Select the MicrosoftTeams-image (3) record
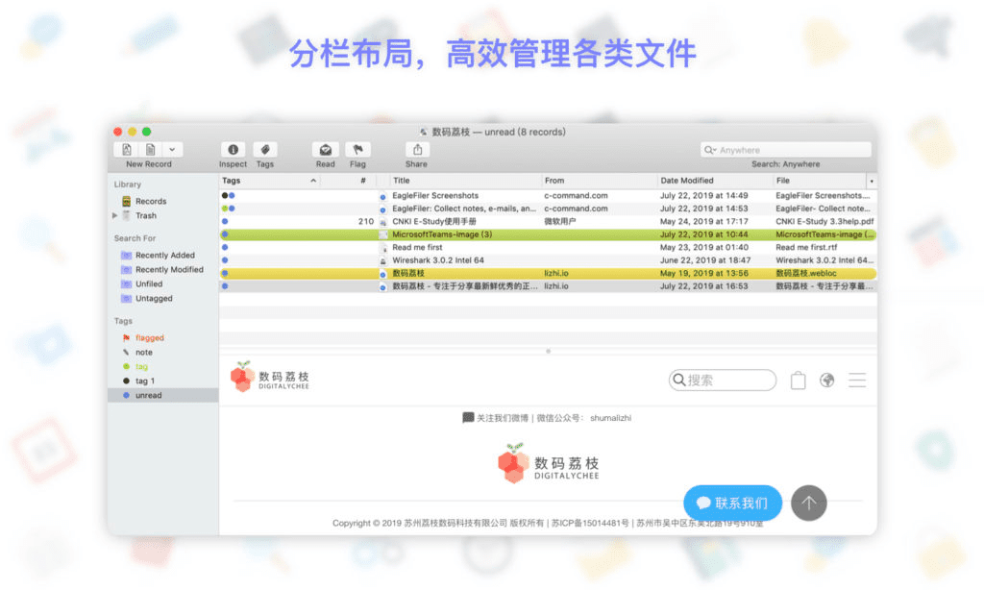This screenshot has width=984, height=590. pos(548,234)
